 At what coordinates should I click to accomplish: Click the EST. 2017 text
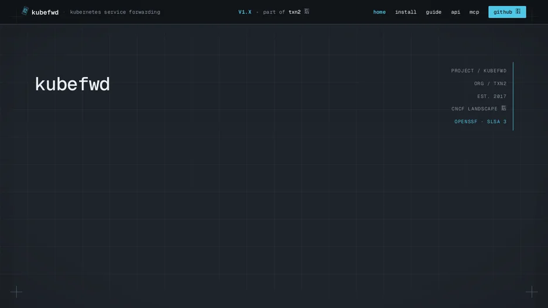pyautogui.click(x=492, y=96)
